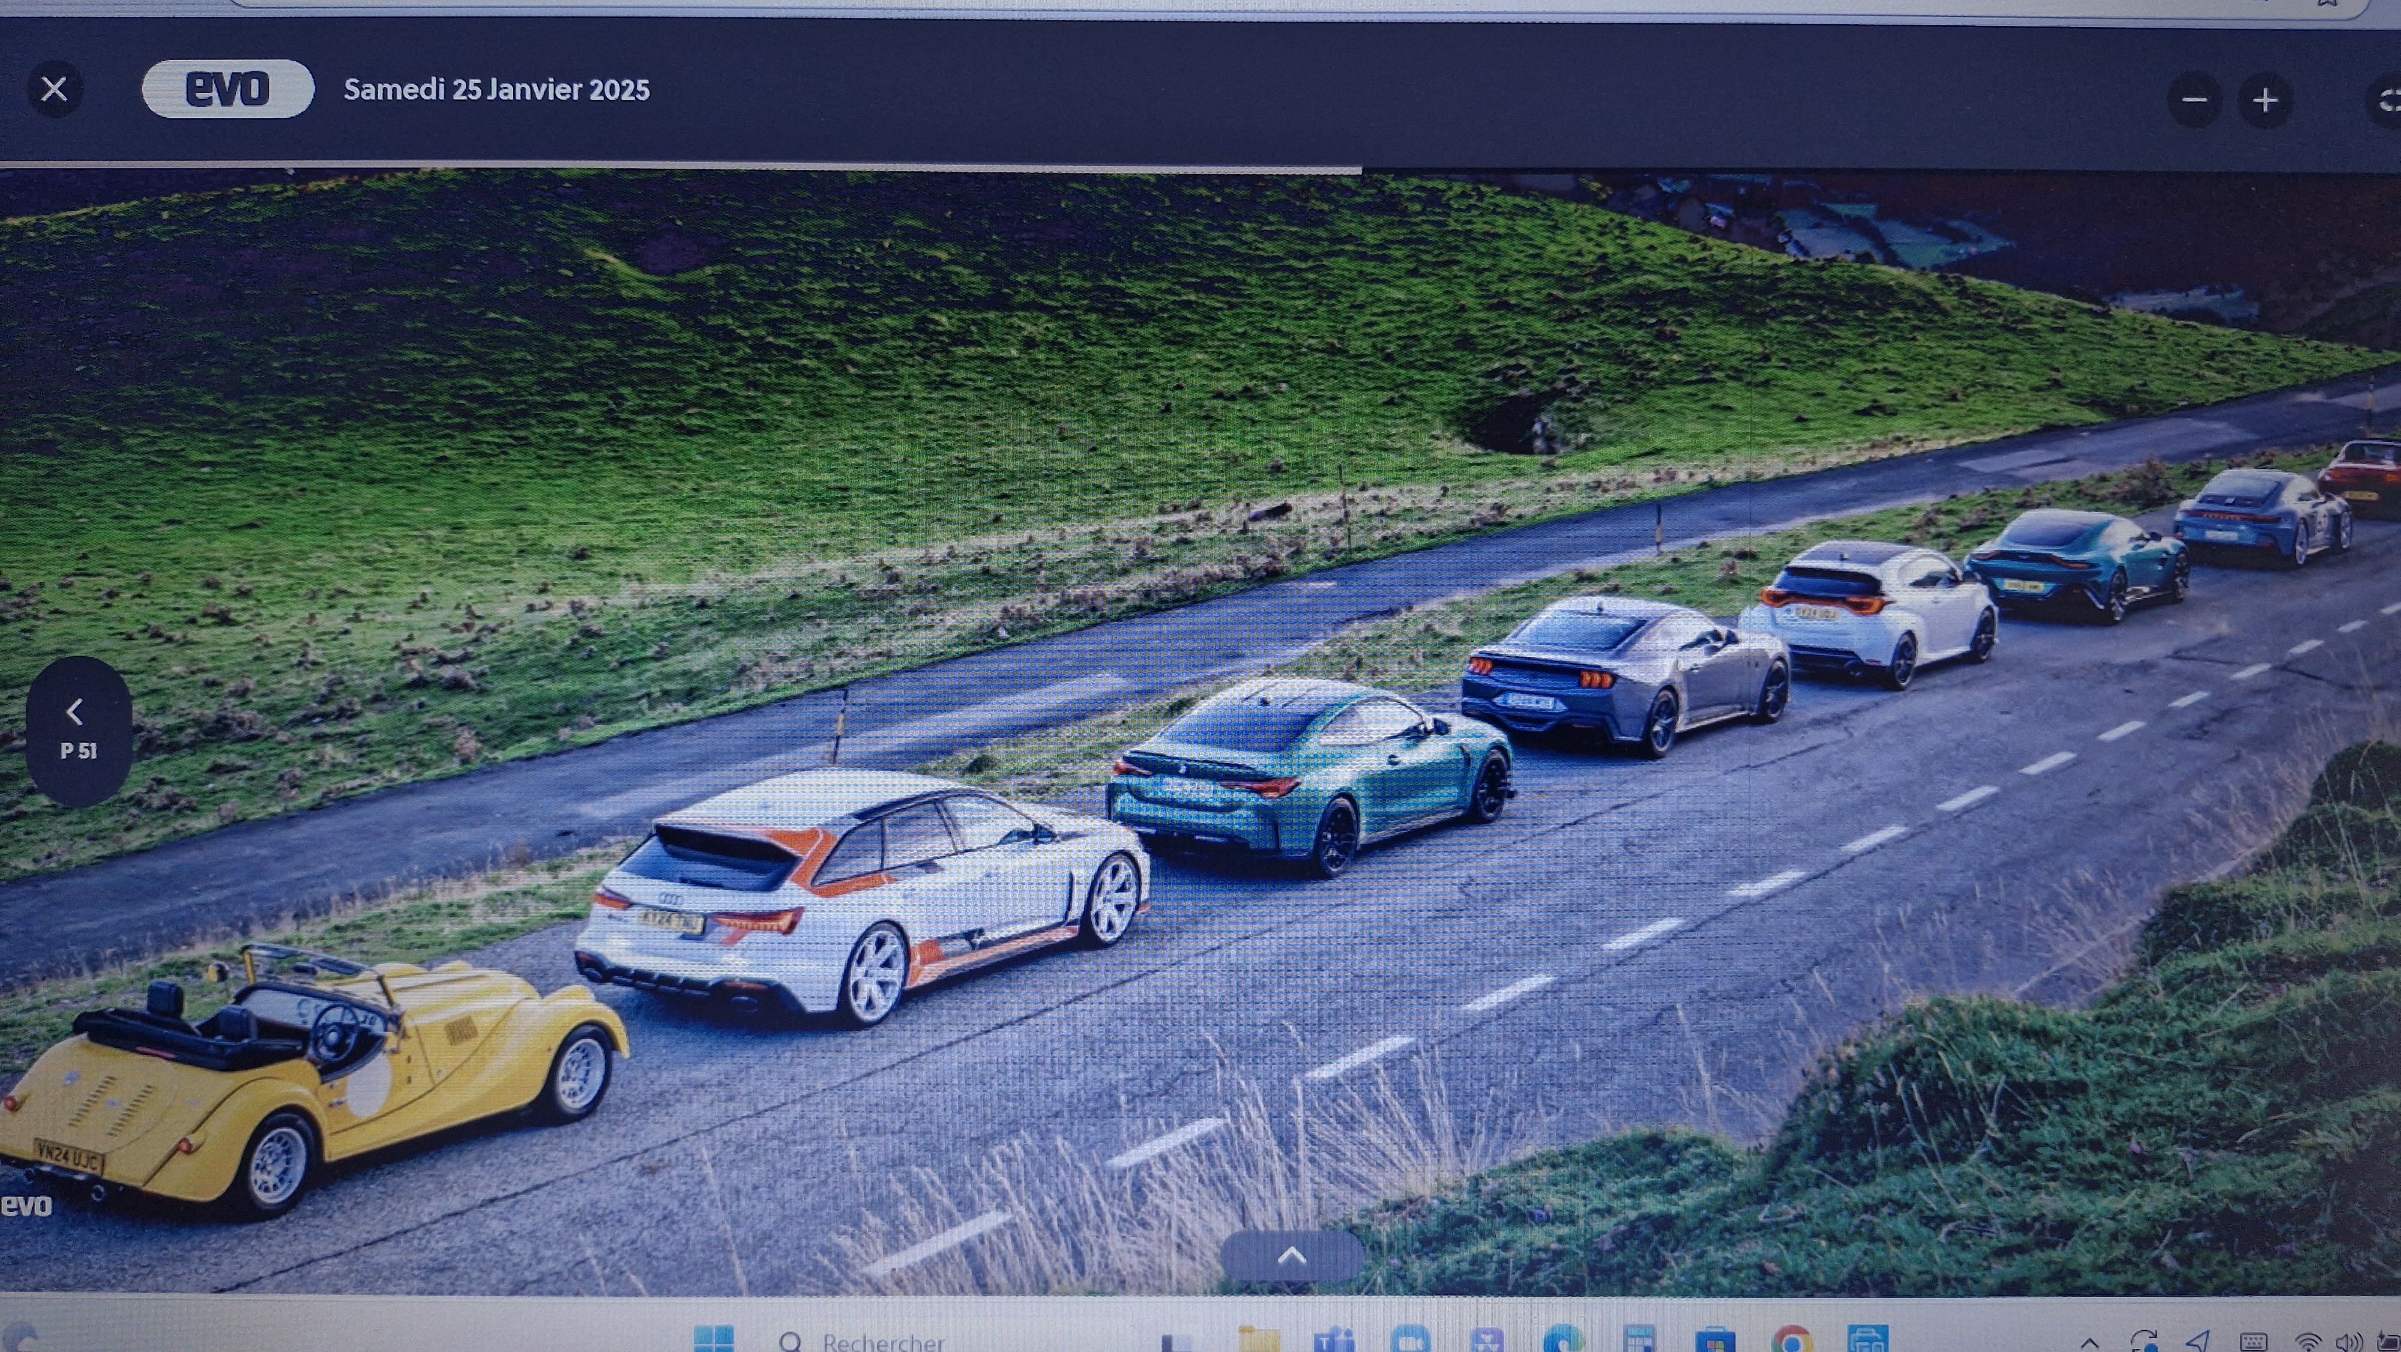Screen dimensions: 2401x1352
Task: Zoom in with the plus button
Action: (x=2265, y=100)
